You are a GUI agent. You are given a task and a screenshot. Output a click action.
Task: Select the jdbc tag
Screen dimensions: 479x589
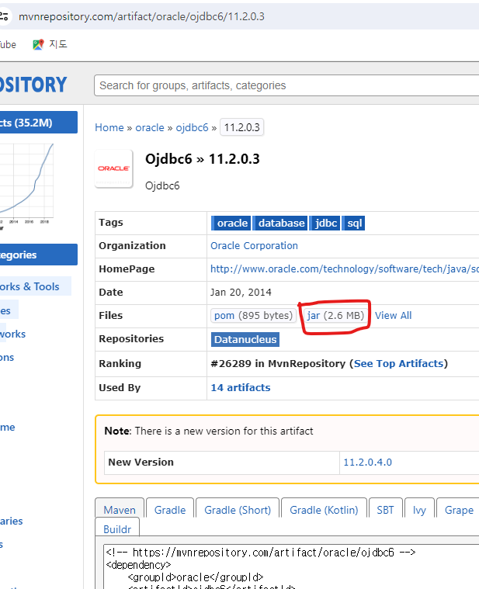pyautogui.click(x=325, y=223)
